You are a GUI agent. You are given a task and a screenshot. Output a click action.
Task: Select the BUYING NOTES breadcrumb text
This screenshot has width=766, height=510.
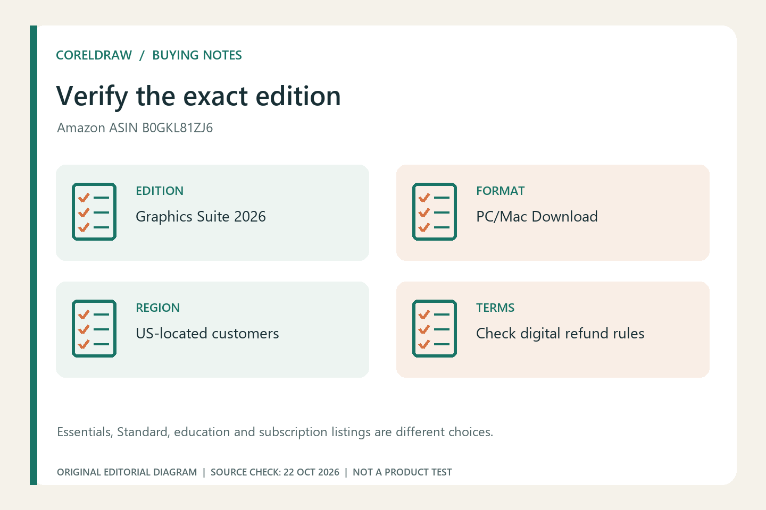click(197, 55)
